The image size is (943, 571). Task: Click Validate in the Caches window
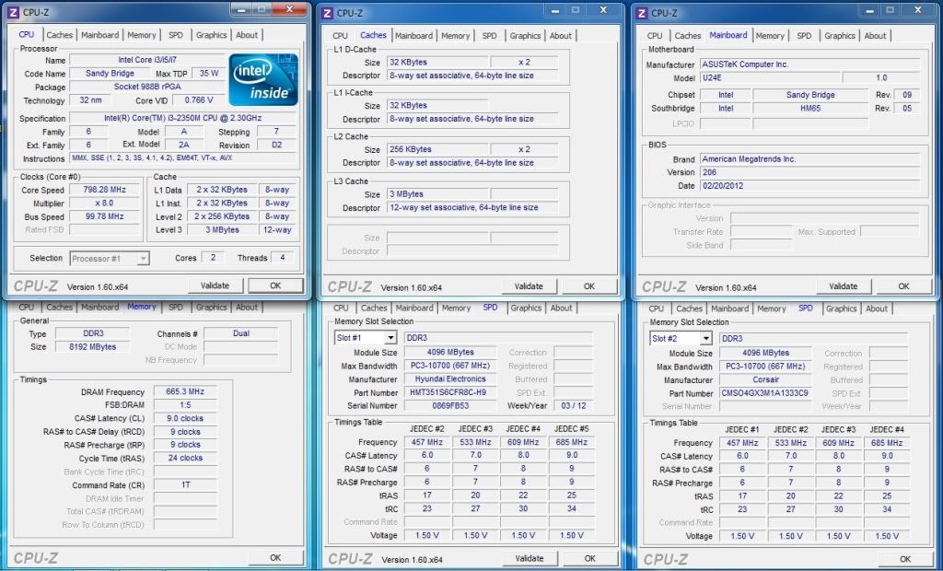(x=530, y=286)
